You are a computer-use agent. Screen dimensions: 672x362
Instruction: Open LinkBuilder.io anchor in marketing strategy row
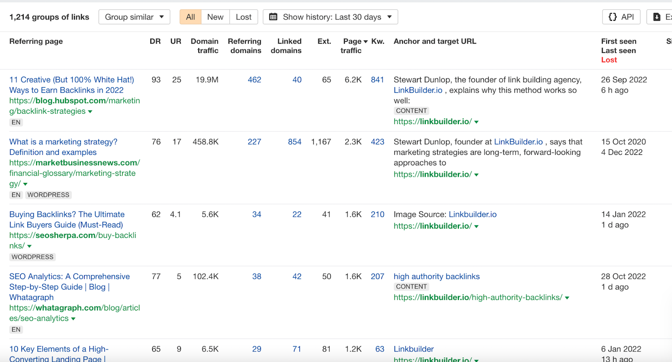pyautogui.click(x=518, y=142)
